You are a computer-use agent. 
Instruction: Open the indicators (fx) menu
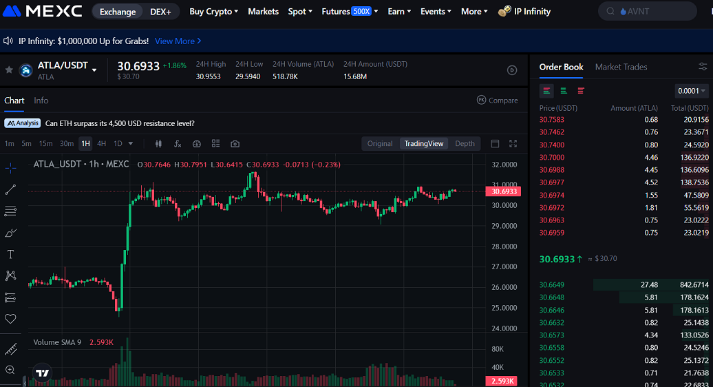pyautogui.click(x=178, y=144)
